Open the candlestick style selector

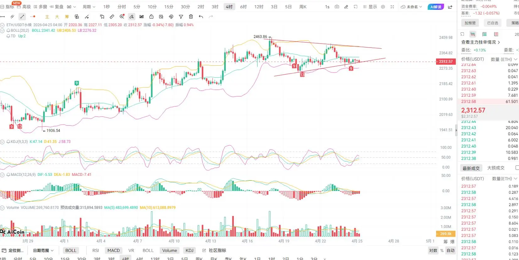pyautogui.click(x=71, y=7)
